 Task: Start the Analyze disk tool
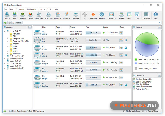point(23,16)
